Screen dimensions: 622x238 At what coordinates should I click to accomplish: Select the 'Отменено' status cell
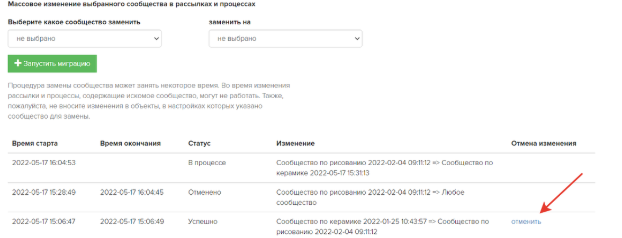(205, 192)
